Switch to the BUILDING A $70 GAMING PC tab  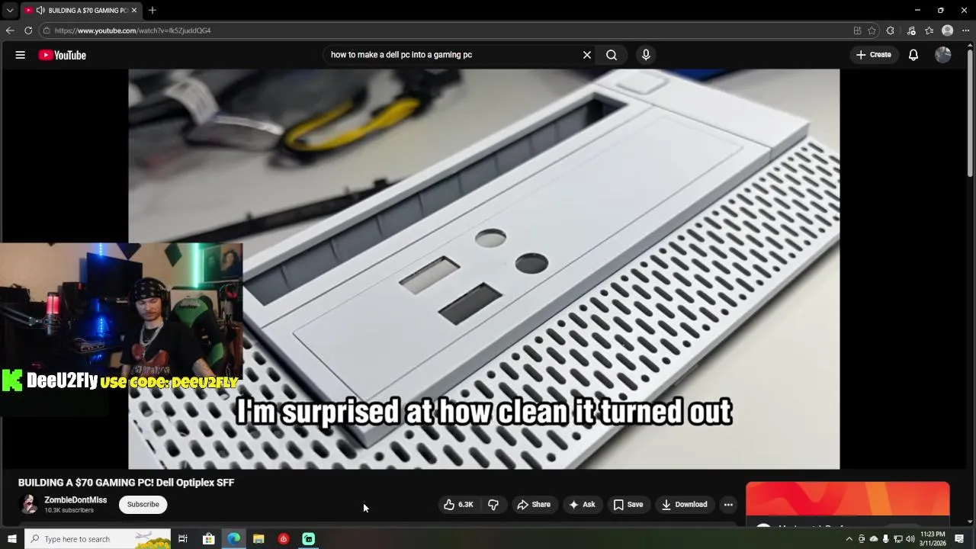(80, 10)
